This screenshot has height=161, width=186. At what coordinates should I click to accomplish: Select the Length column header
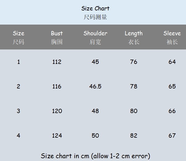pyautogui.click(x=134, y=33)
